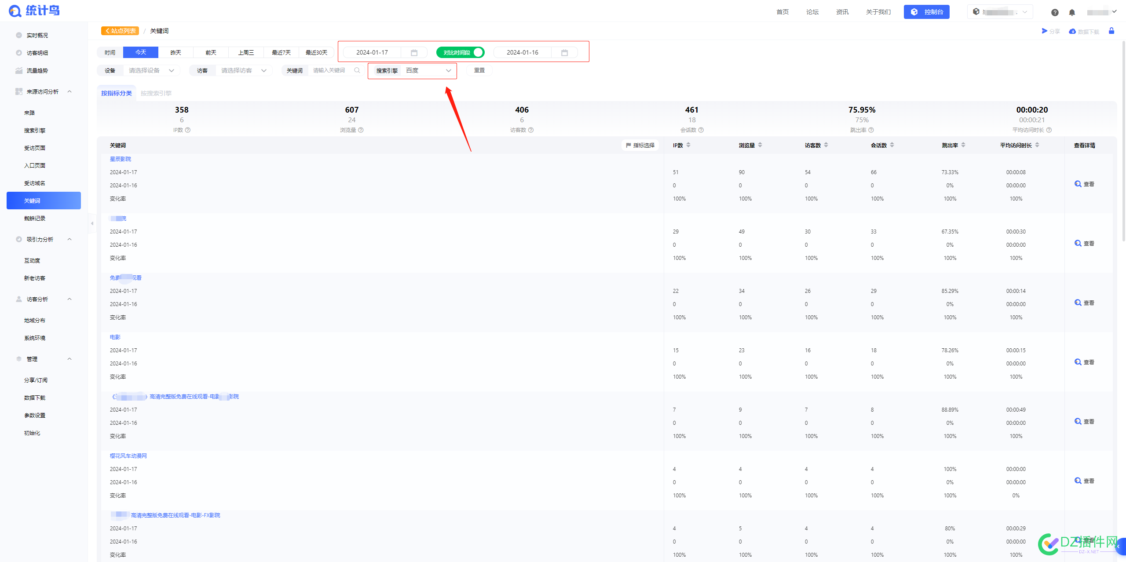Image resolution: width=1126 pixels, height=562 pixels.
Task: Select the 今天 time tab
Action: (x=141, y=53)
